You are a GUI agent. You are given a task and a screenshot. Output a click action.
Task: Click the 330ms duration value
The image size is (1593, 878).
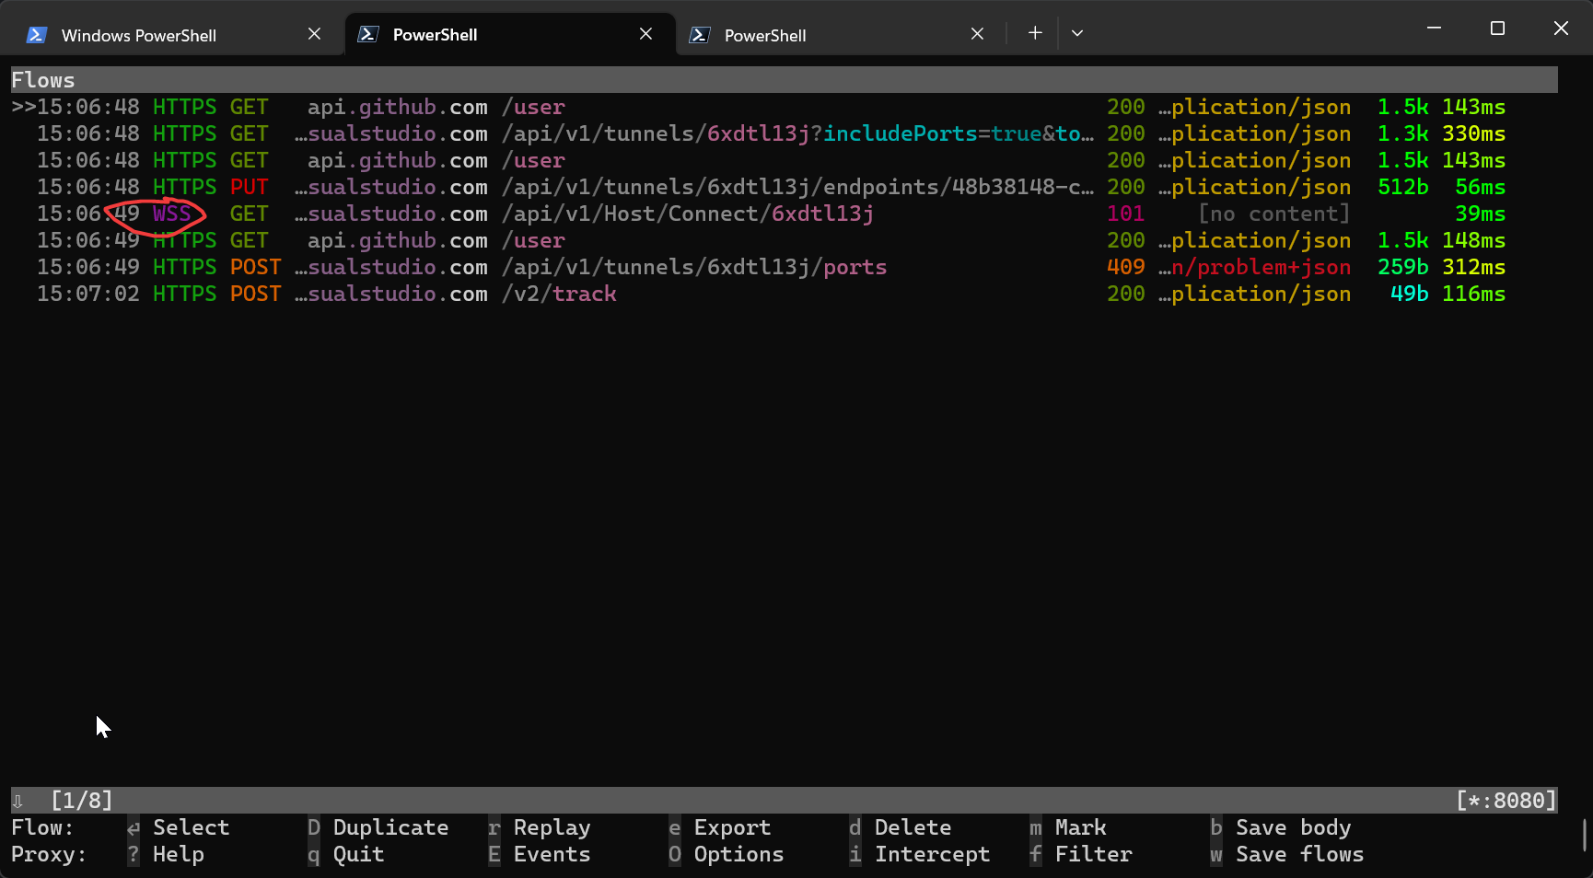(1473, 133)
